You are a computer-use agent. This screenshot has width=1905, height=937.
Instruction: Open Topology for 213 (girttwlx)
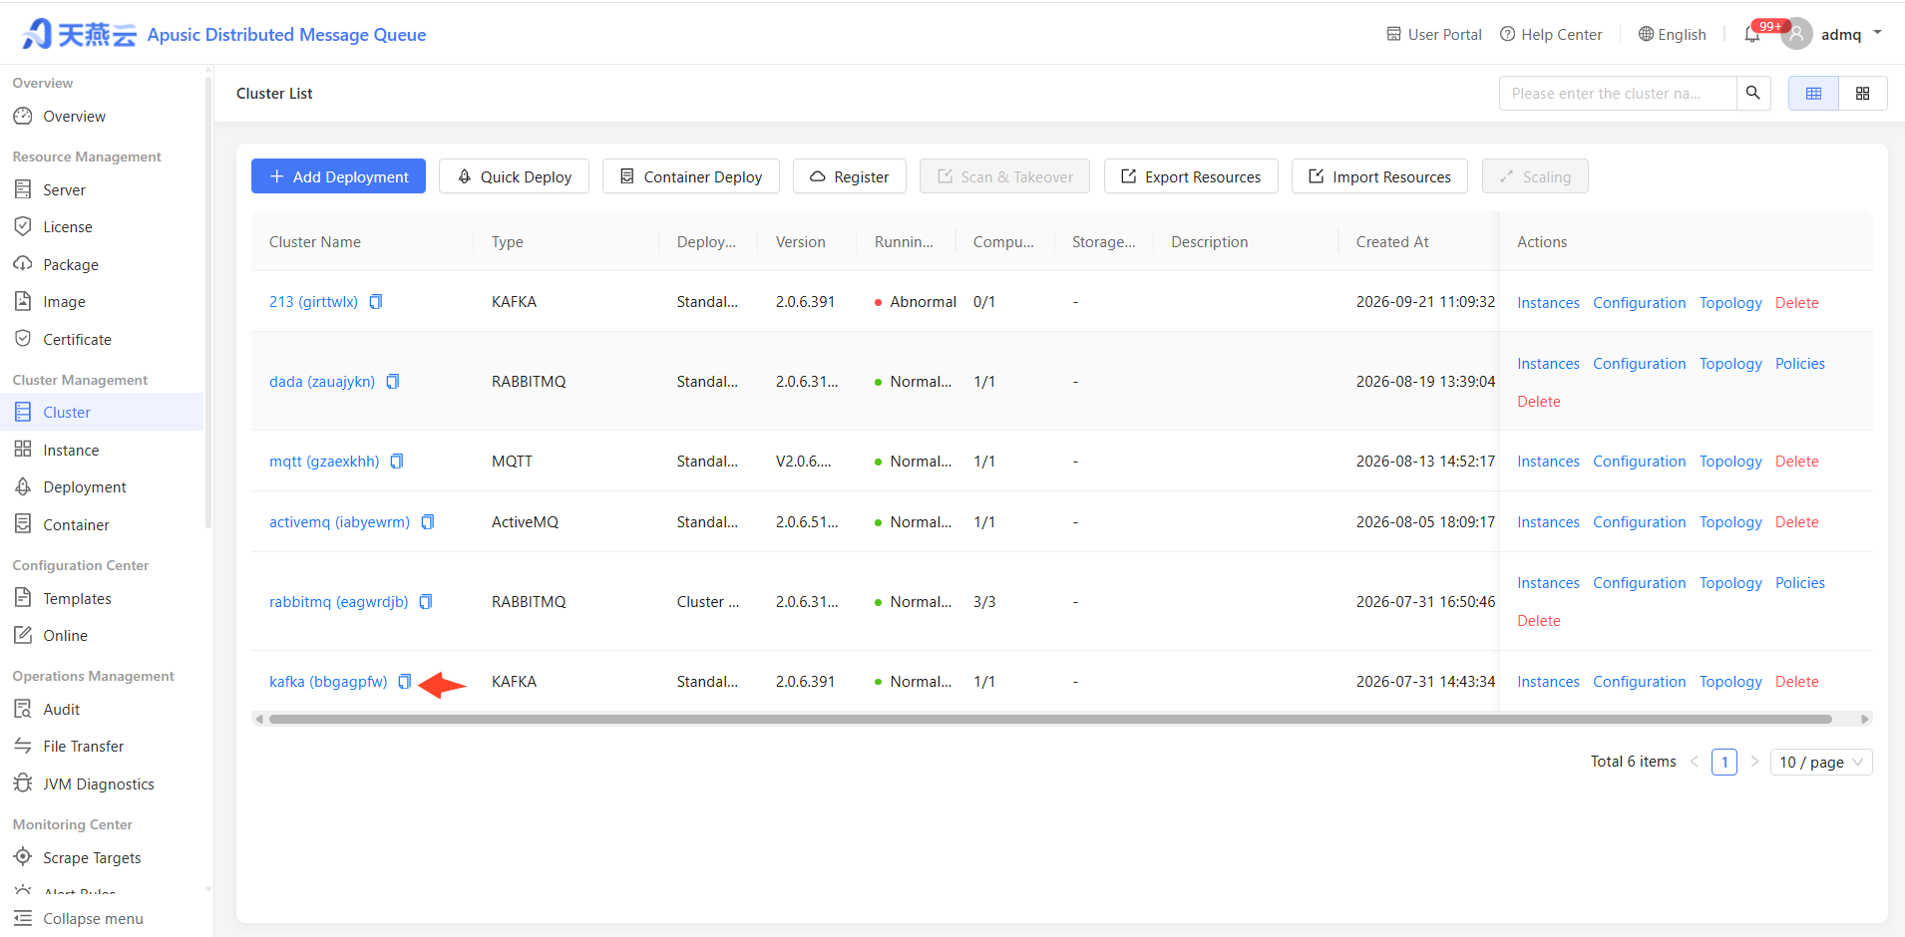click(1730, 303)
